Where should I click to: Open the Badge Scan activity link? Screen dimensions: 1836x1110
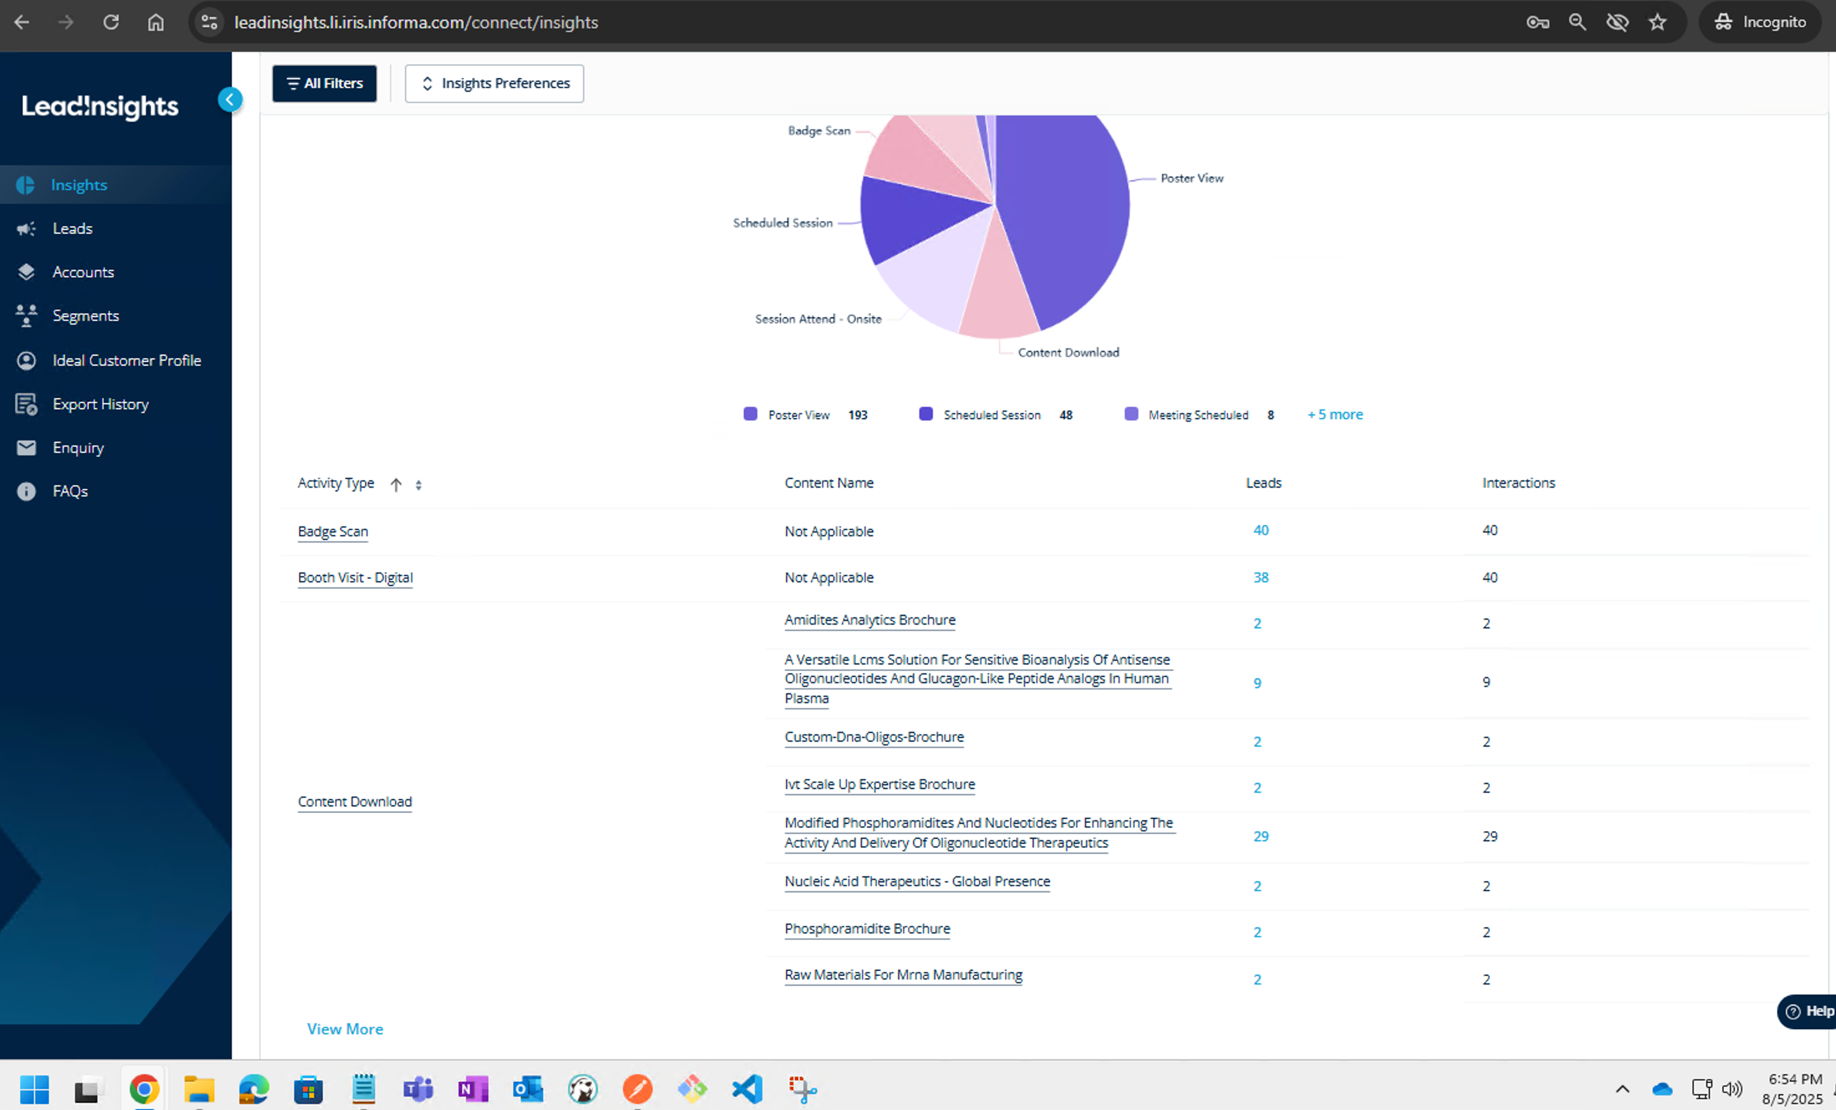[333, 531]
